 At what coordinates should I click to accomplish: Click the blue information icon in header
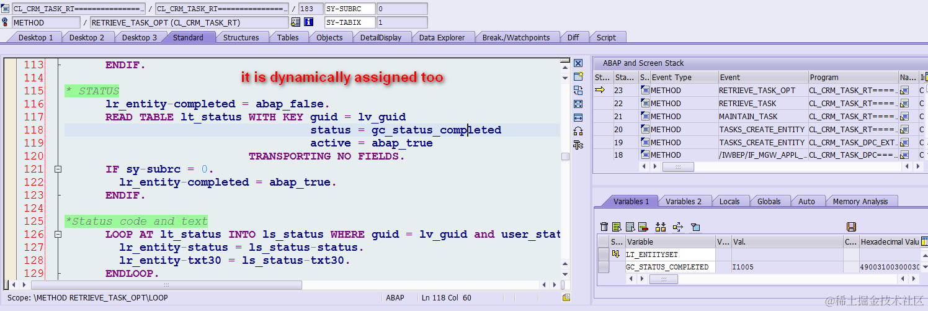308,22
